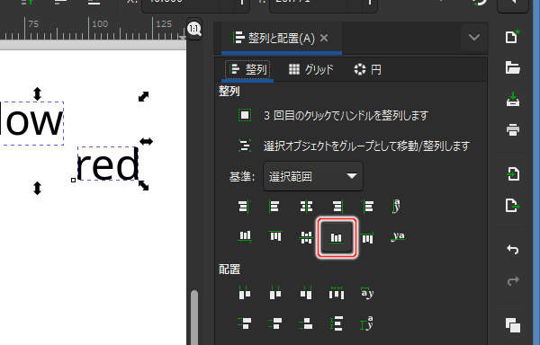Close the 整列と配置(A) dialog tab
The height and width of the screenshot is (345, 540).
pyautogui.click(x=324, y=38)
